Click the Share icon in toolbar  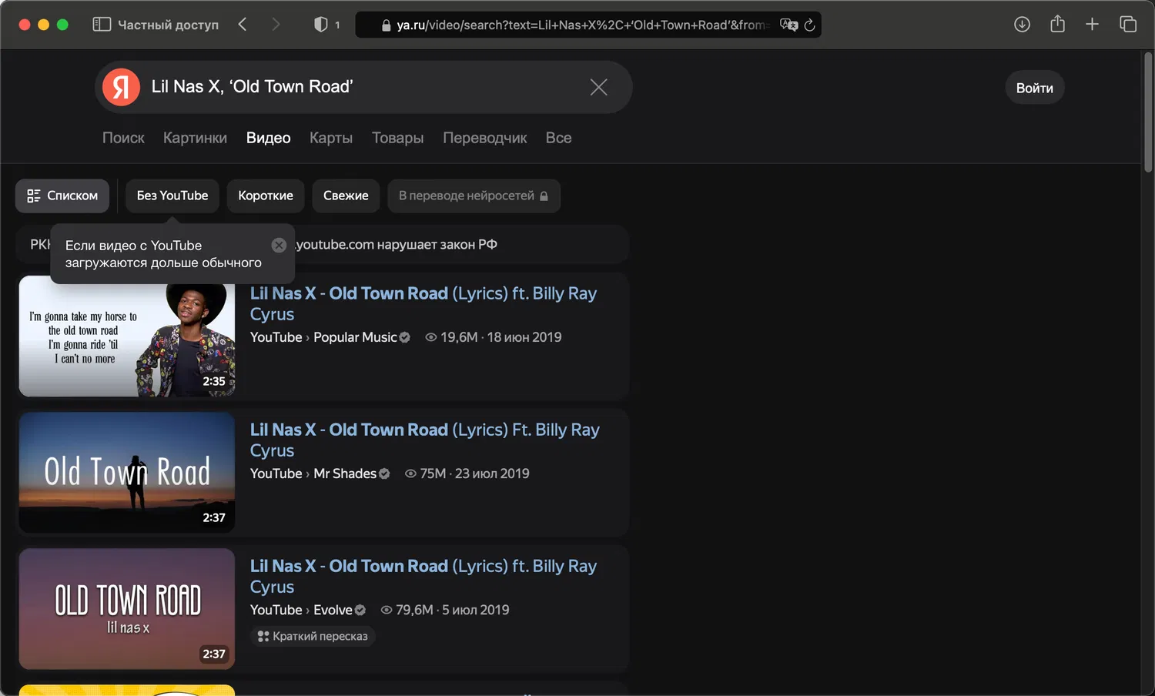pyautogui.click(x=1057, y=24)
